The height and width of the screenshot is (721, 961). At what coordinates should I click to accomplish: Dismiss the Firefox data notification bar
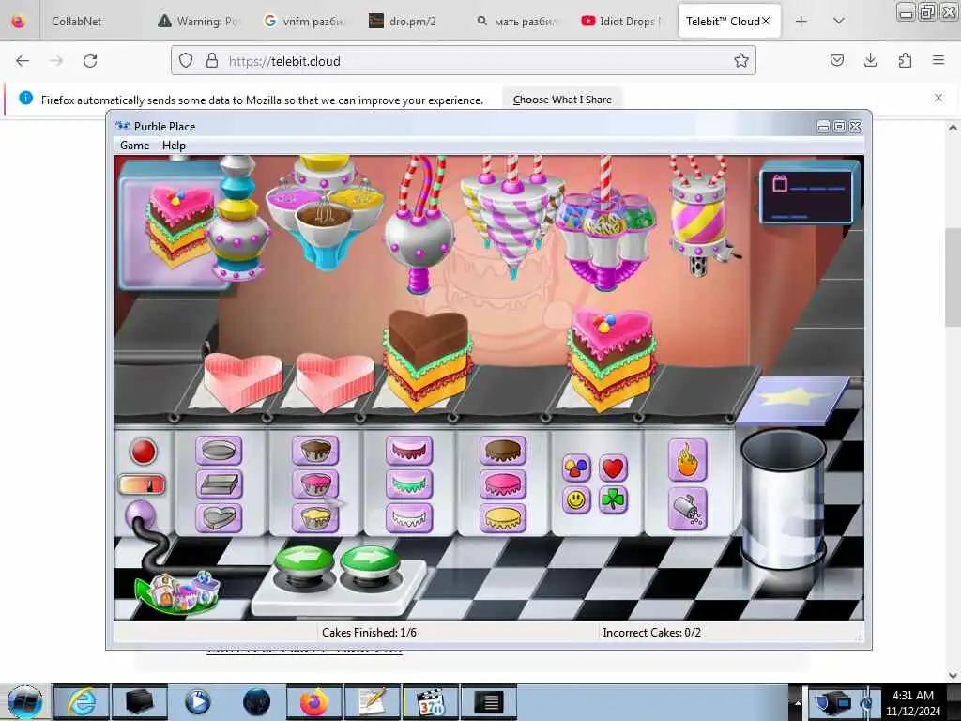coord(938,98)
